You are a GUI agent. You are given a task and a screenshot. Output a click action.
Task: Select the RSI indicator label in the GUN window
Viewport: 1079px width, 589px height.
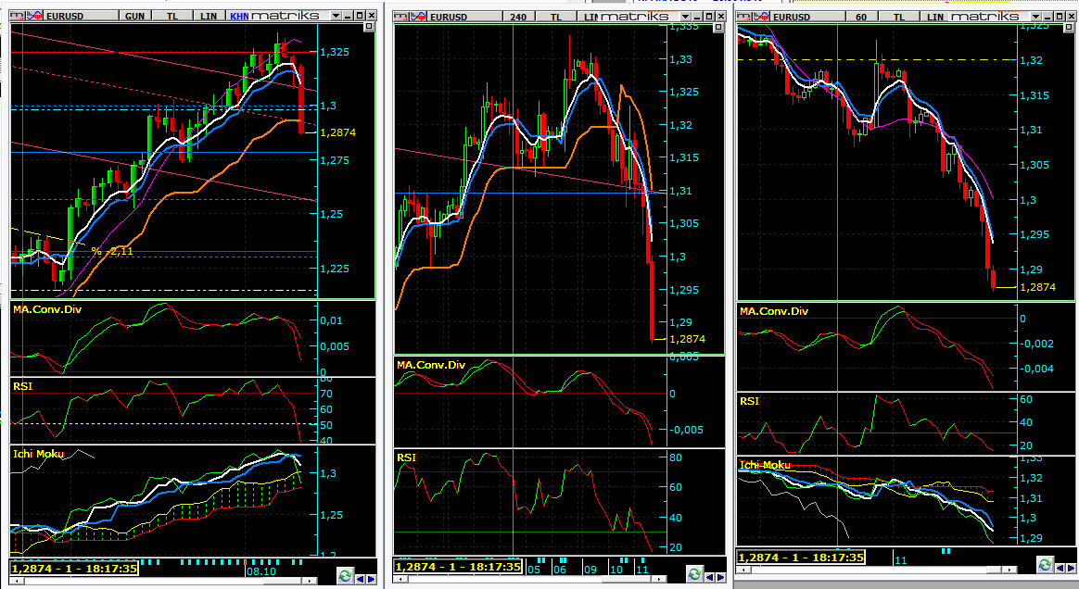(22, 386)
